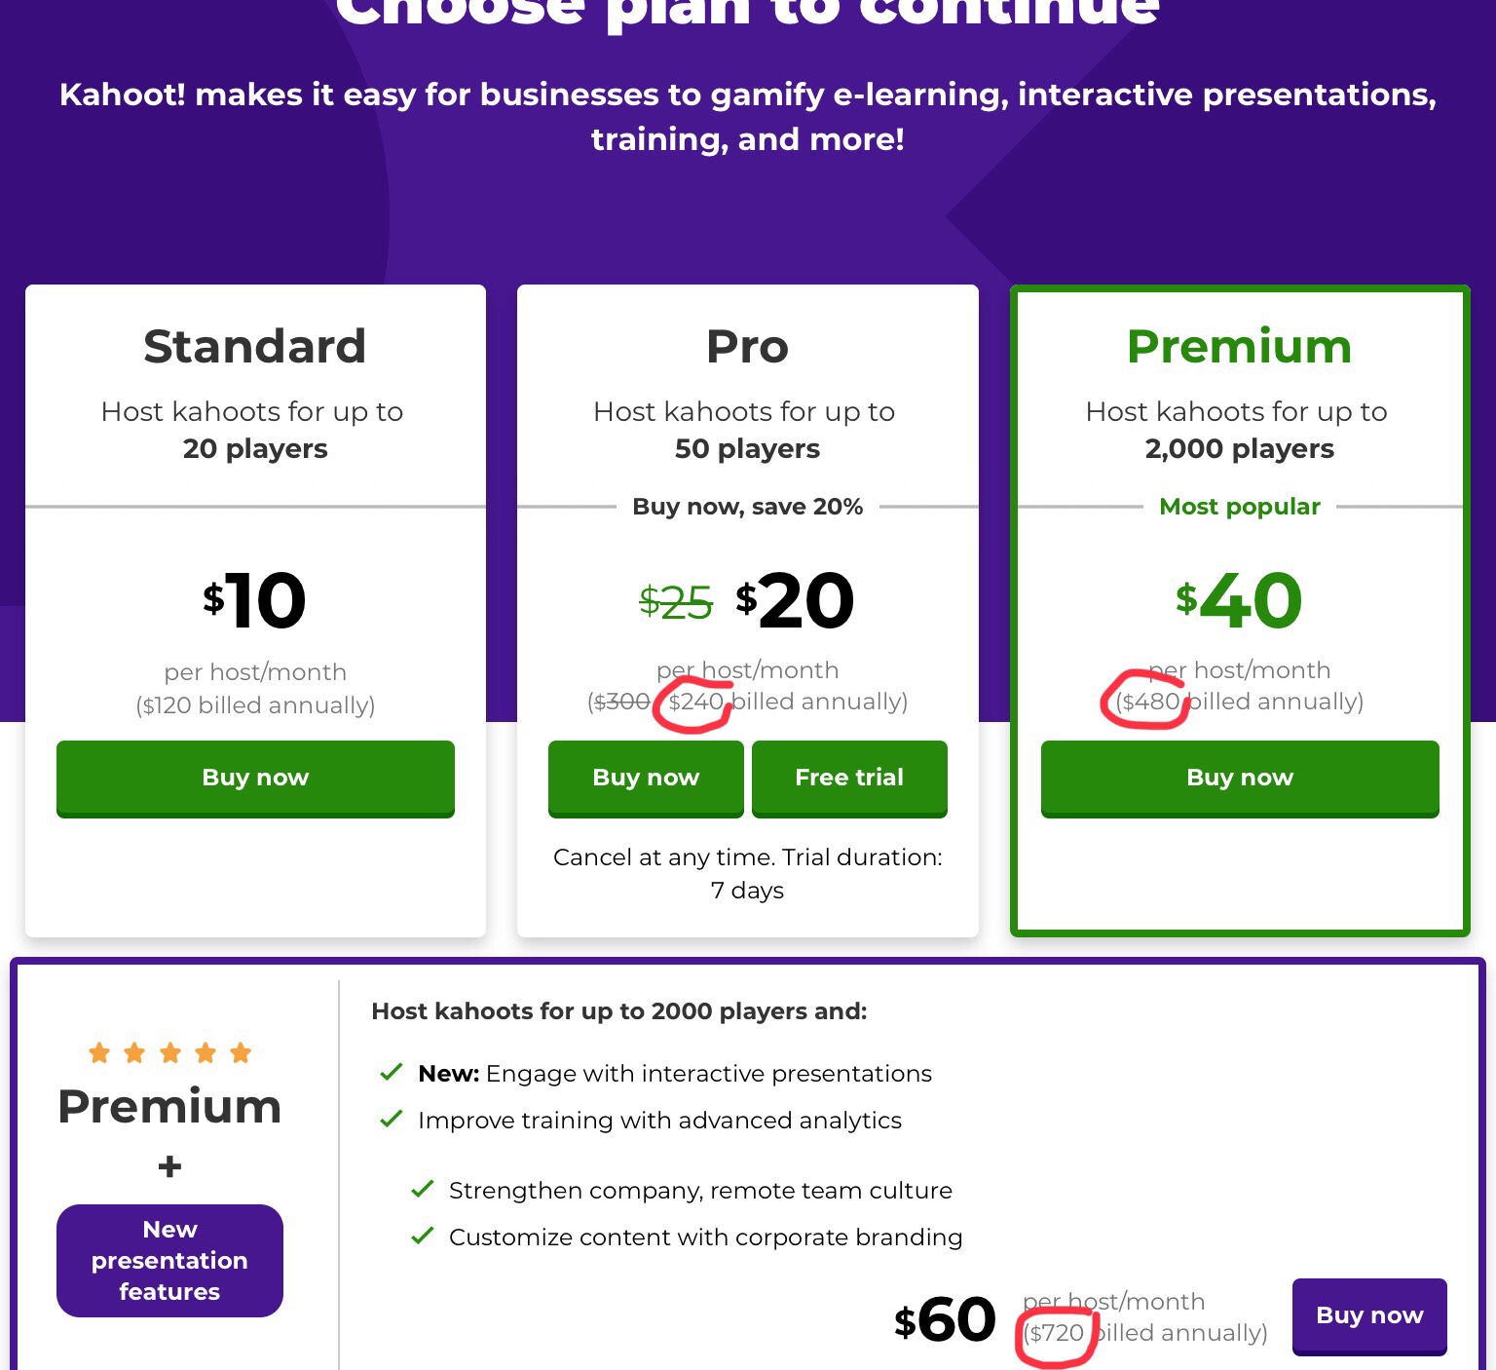The image size is (1496, 1370).
Task: Select the Standard plan title
Action: [255, 347]
